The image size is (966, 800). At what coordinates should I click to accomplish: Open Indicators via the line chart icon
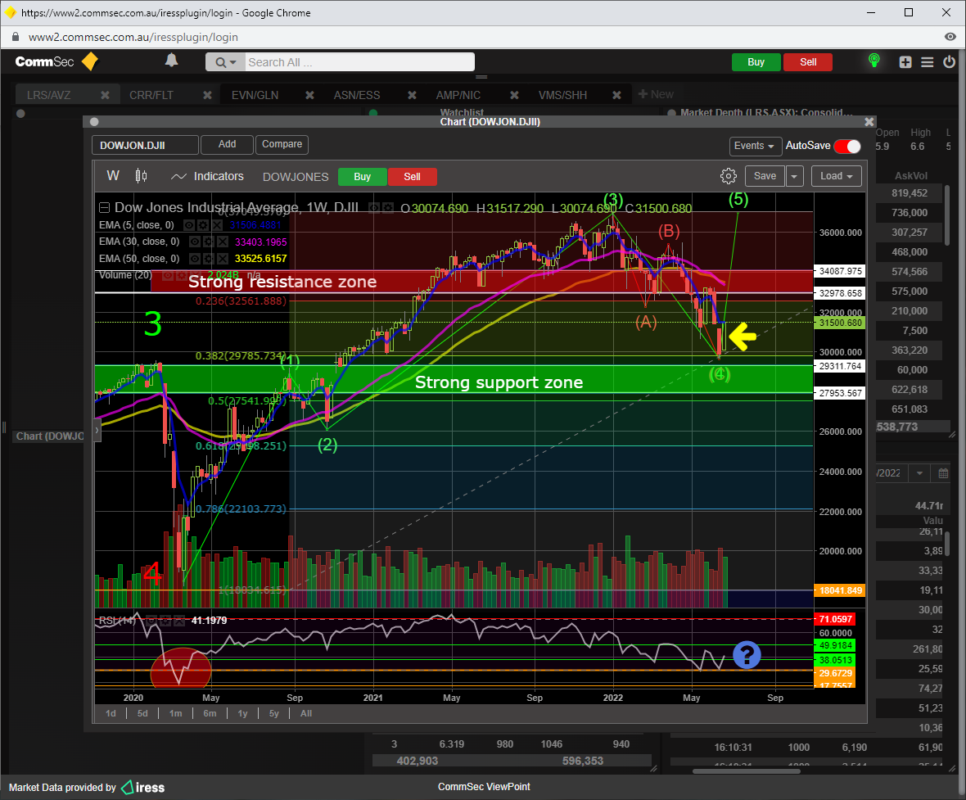coord(178,176)
